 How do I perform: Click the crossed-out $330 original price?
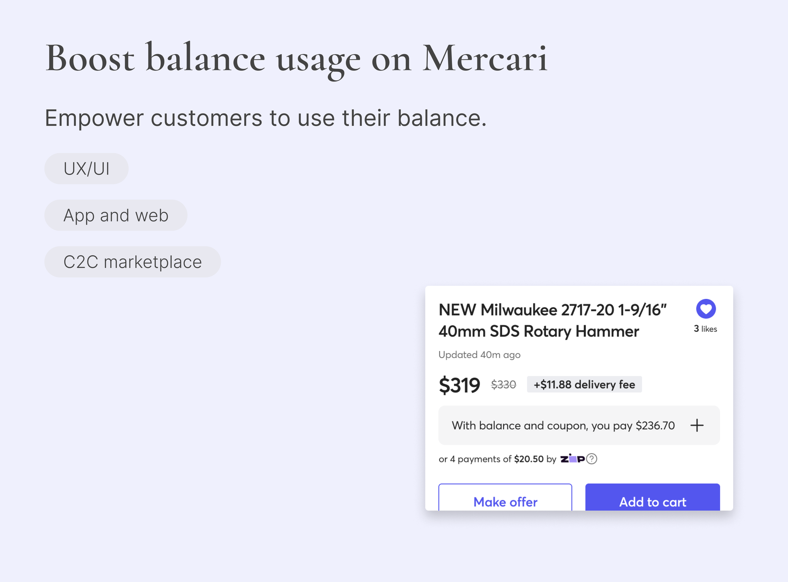pos(503,384)
